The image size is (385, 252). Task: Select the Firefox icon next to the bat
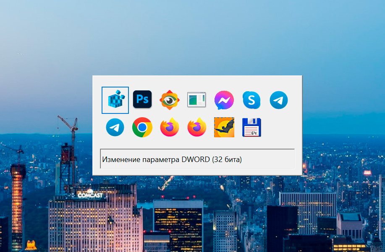tap(196, 127)
